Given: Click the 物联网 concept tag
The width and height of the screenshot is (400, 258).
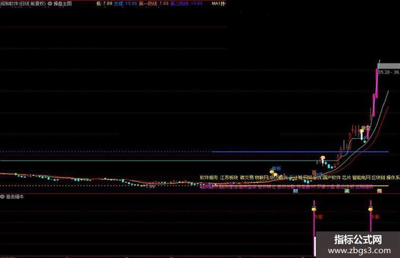Looking at the screenshot, I should 262,177.
